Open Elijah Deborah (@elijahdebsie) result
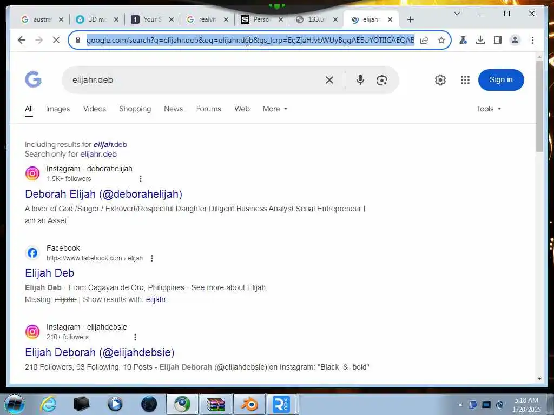The width and height of the screenshot is (554, 415). [x=100, y=352]
